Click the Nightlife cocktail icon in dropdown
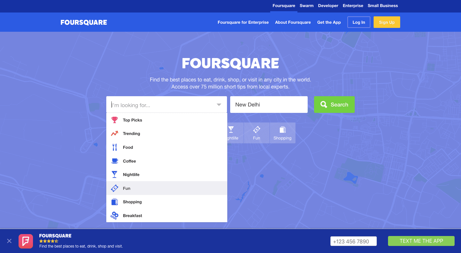Image resolution: width=461 pixels, height=253 pixels. click(115, 174)
